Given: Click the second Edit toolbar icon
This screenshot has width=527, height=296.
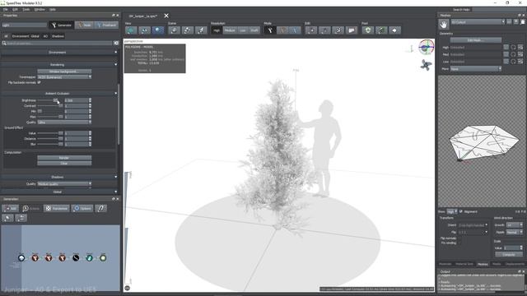Looking at the screenshot, I should 324,30.
